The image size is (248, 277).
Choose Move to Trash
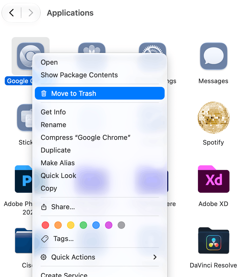(100, 93)
